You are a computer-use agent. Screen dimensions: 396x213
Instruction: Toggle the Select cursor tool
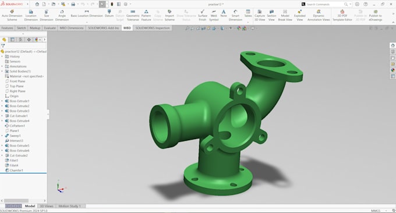click(102, 4)
